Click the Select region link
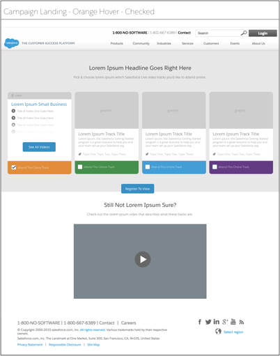The image size is (280, 356). pyautogui.click(x=233, y=332)
